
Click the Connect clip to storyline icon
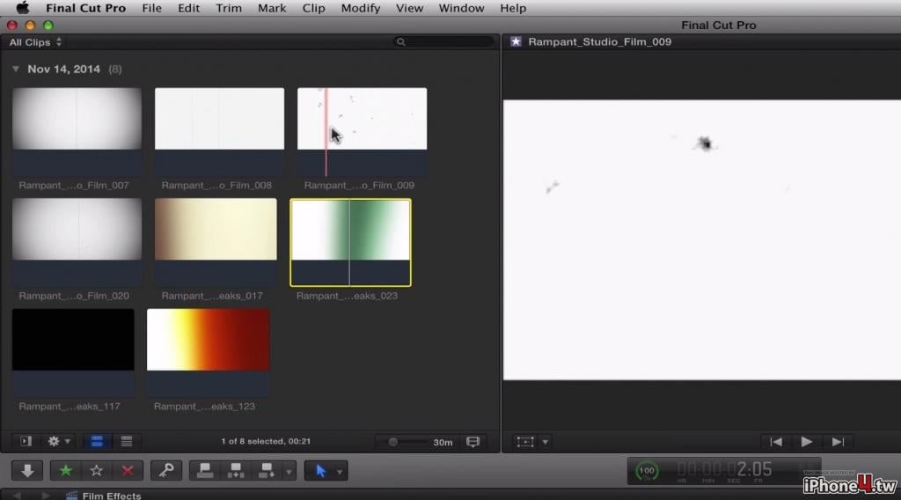(x=205, y=471)
